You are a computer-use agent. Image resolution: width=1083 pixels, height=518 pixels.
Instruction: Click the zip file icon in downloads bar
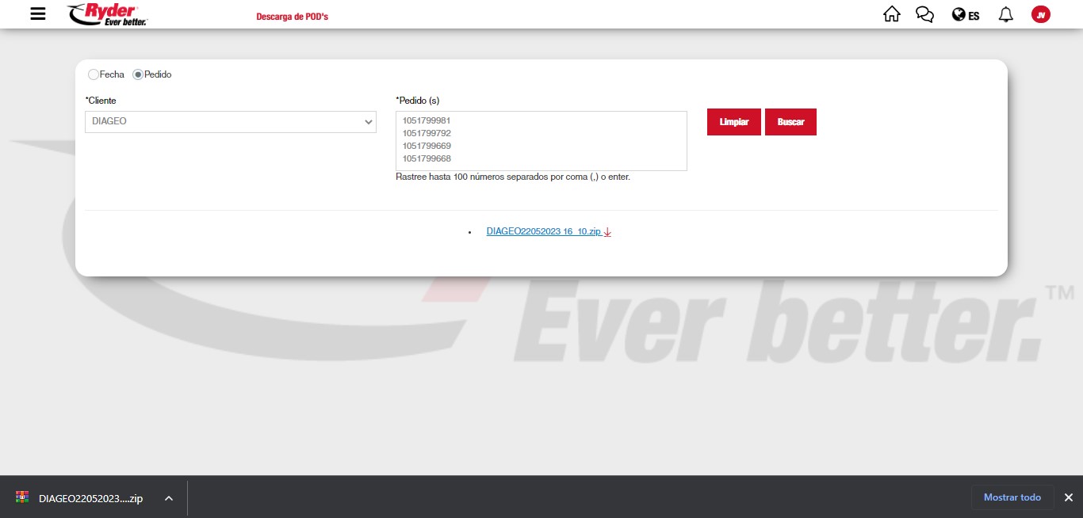click(x=22, y=497)
